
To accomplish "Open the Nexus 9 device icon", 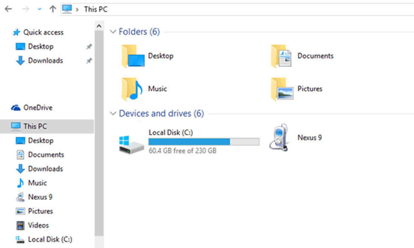I will (279, 137).
